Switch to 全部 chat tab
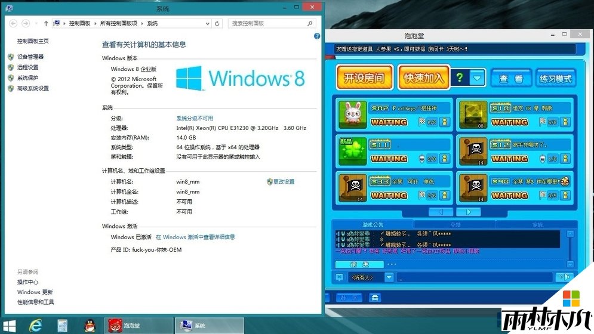 click(455, 225)
